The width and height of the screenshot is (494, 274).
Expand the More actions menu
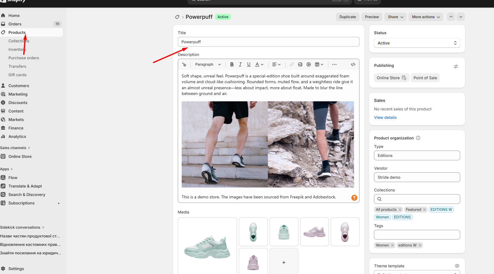pos(426,17)
